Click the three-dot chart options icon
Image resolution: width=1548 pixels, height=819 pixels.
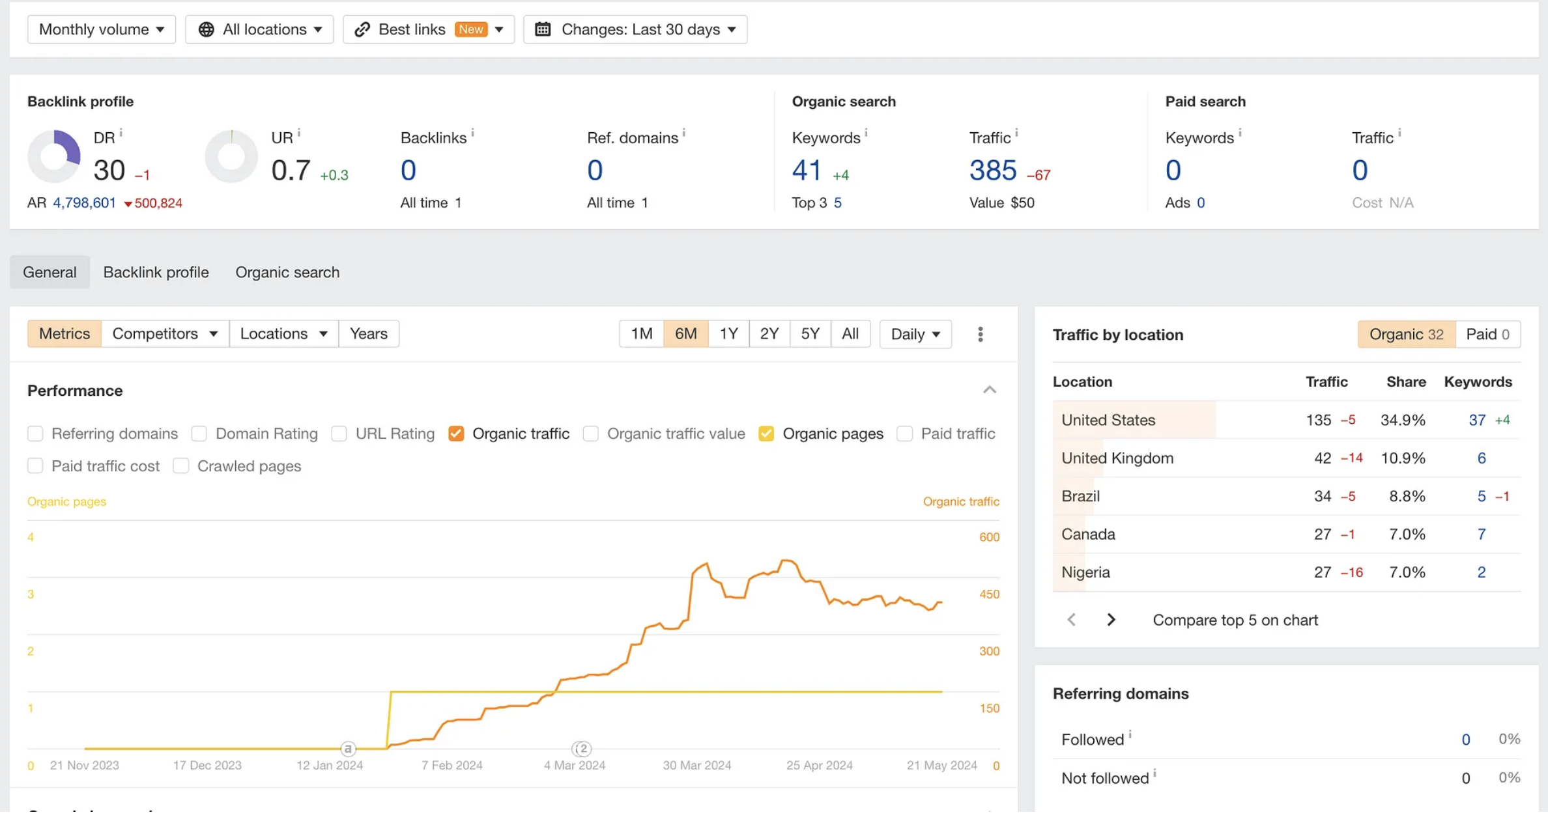tap(980, 334)
